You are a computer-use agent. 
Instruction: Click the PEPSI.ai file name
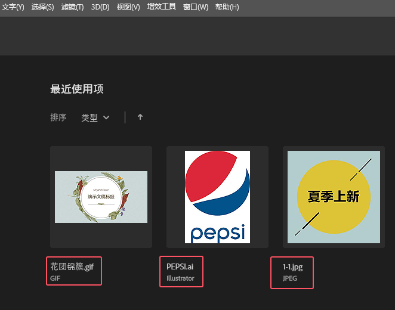point(180,266)
